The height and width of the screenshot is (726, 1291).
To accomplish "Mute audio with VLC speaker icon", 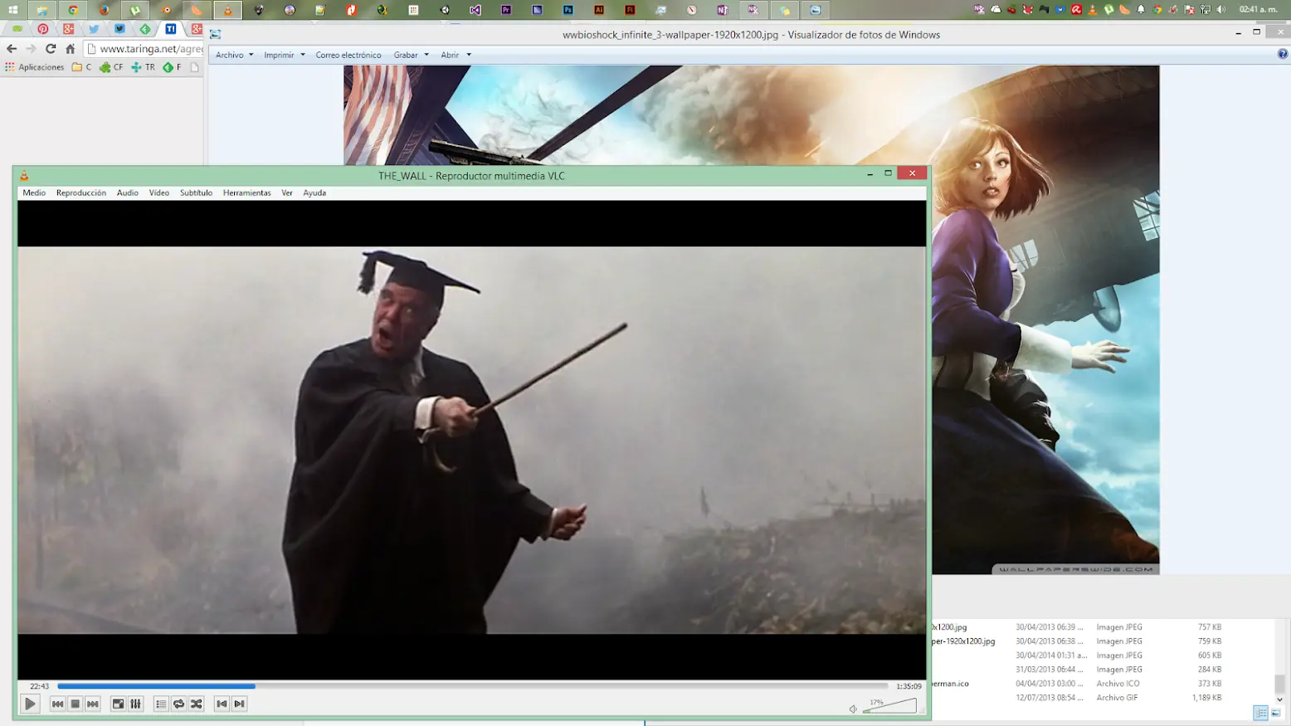I will point(853,709).
